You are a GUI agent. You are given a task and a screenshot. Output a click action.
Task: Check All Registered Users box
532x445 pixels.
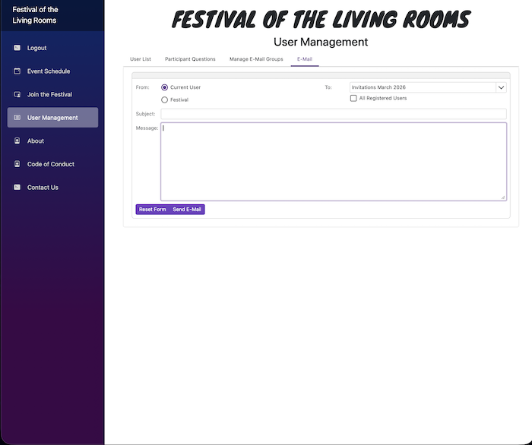[353, 98]
